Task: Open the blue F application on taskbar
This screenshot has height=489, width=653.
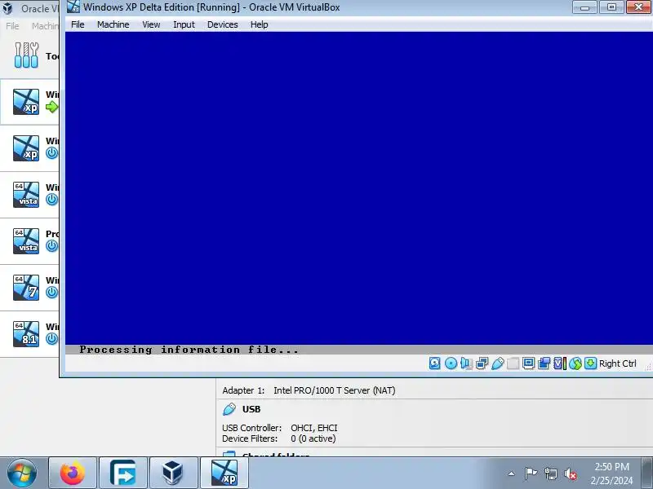Action: click(123, 473)
